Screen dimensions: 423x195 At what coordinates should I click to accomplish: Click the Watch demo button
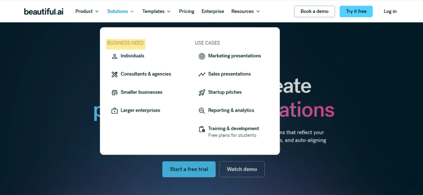242,169
